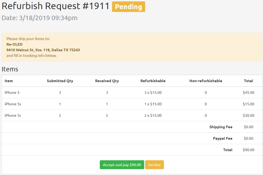Select the $45.00 total for iPhone 5
The width and height of the screenshot is (263, 175).
click(x=248, y=92)
